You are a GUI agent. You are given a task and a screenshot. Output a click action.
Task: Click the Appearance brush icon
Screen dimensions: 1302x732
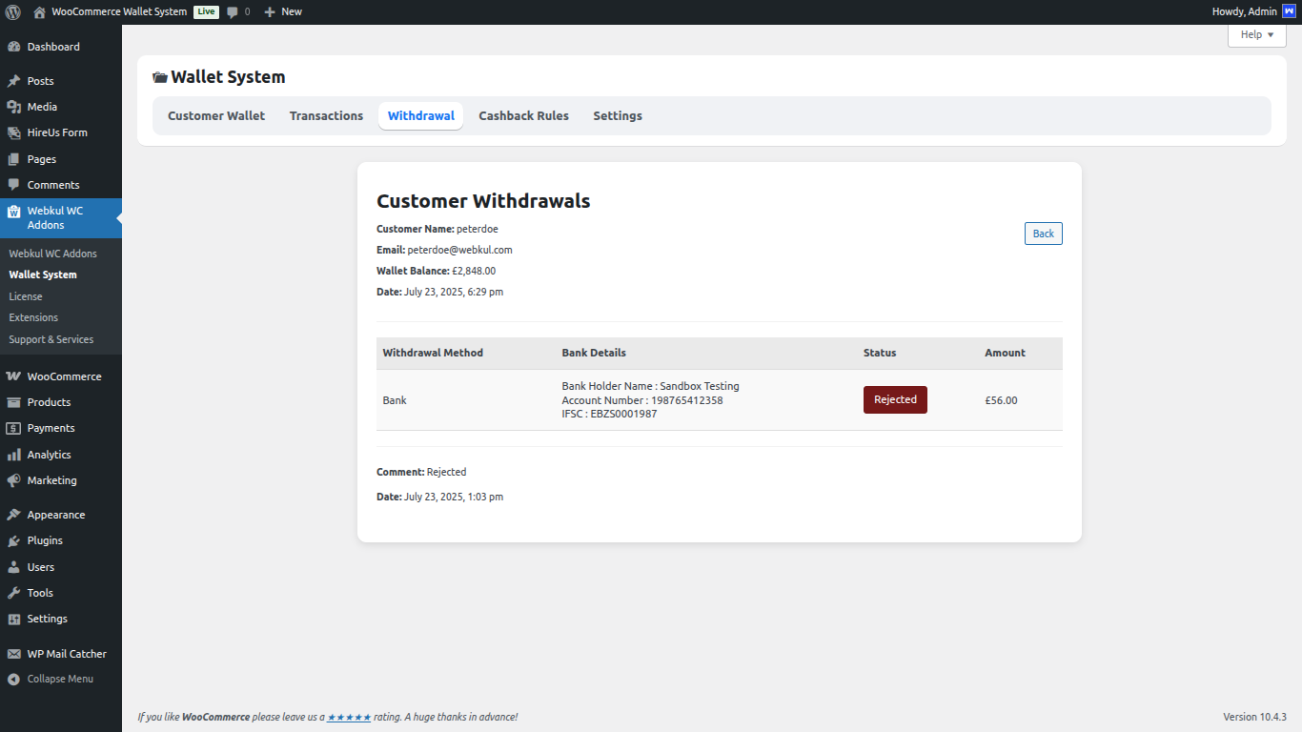pos(15,514)
